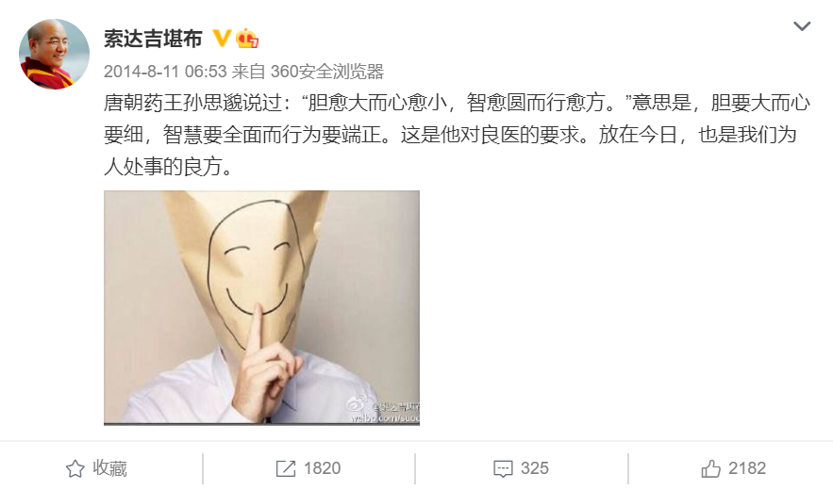This screenshot has height=490, width=833.
Task: Click the repost share arrow icon
Action: (286, 468)
